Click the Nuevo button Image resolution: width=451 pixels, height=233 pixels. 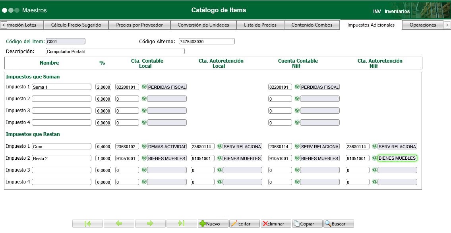click(x=213, y=223)
